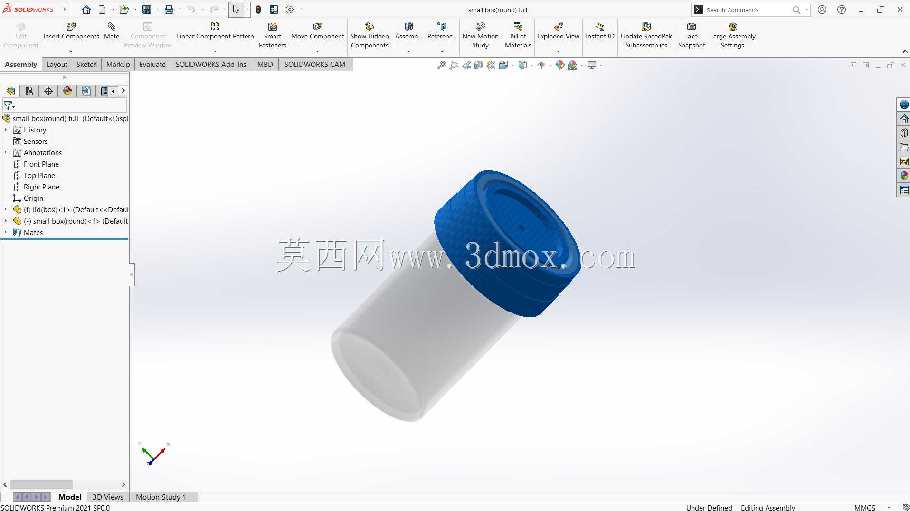The image size is (910, 511).
Task: Start a New Motion Study
Action: coord(480,36)
